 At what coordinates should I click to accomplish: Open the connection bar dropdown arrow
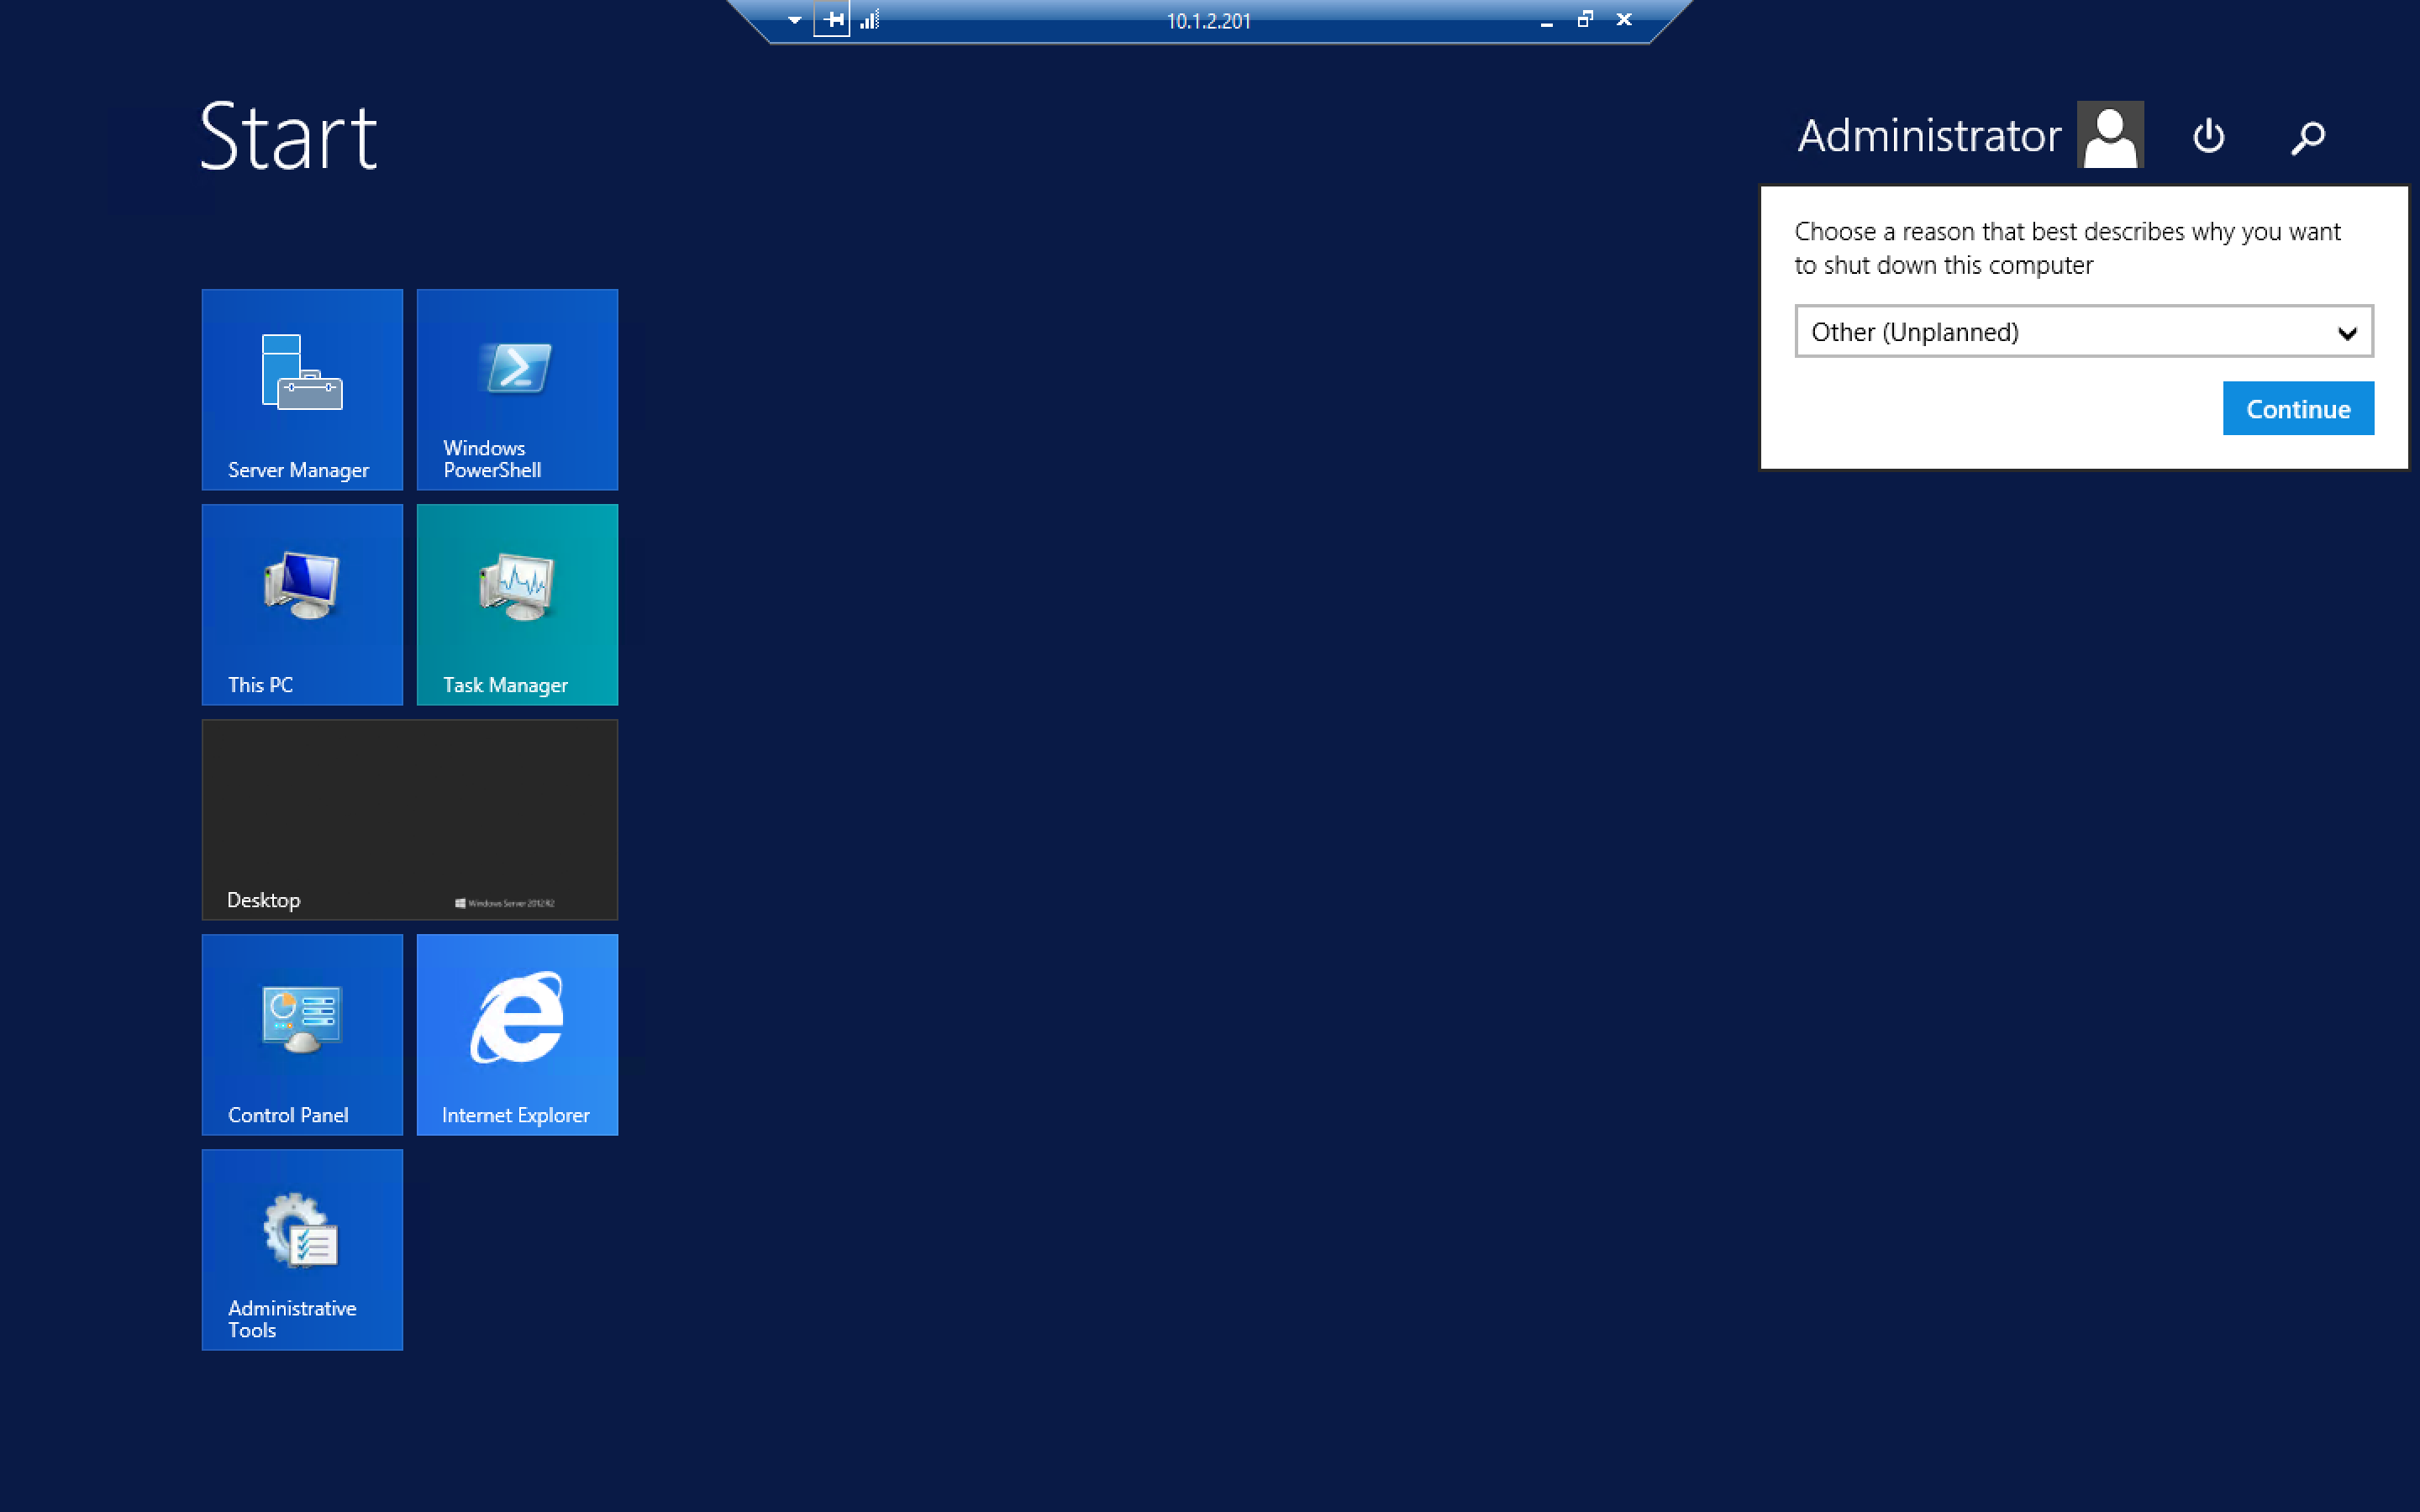click(x=794, y=20)
